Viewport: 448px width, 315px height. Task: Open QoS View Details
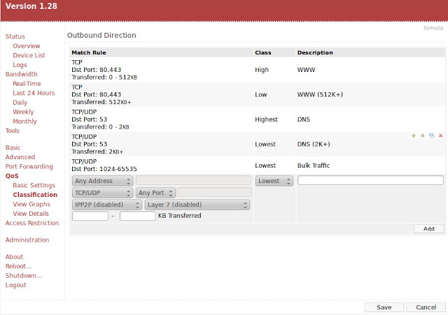pos(31,214)
